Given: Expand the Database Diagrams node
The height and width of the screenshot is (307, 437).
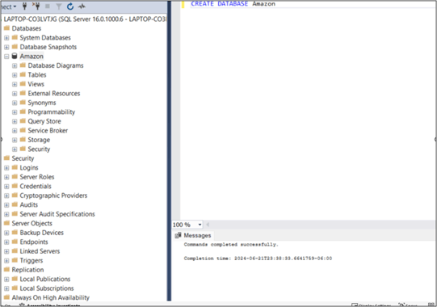Looking at the screenshot, I should tap(15, 65).
